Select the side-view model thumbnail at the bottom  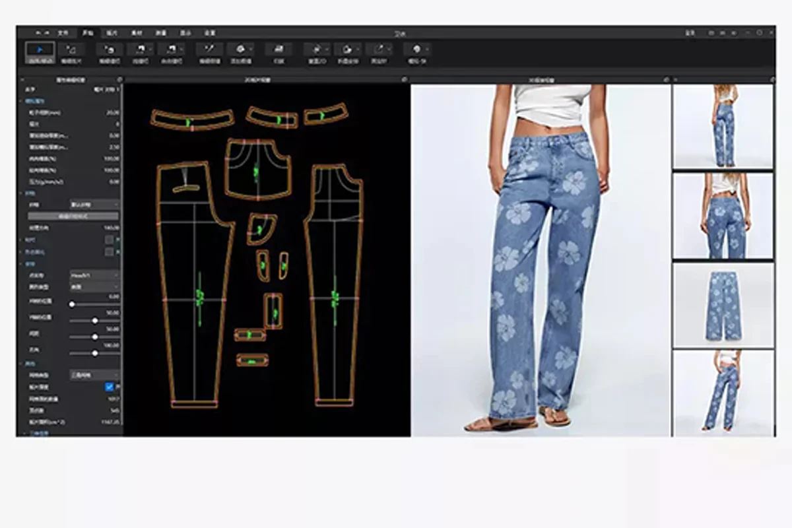tap(723, 392)
